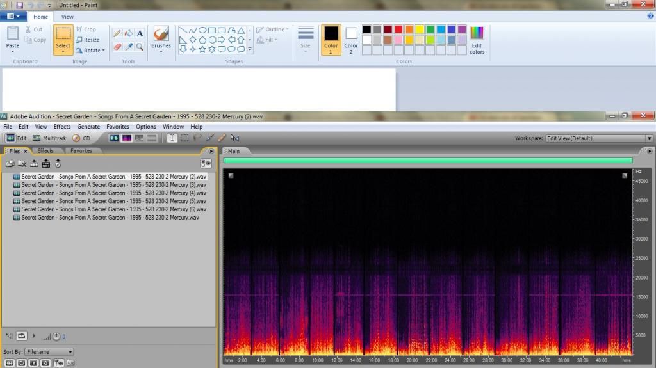Select Effects Paintbrush tool in Audition

(x=209, y=138)
